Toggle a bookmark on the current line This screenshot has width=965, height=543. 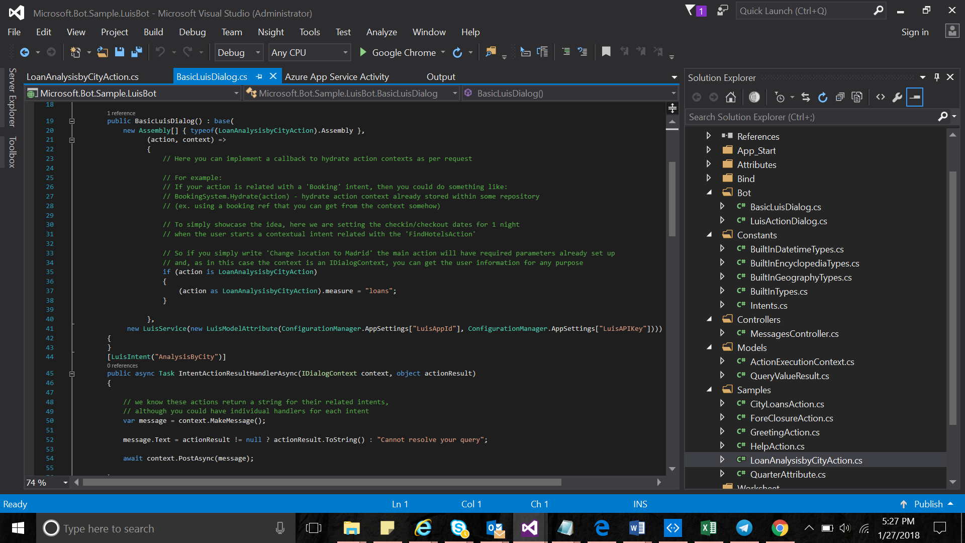(x=606, y=51)
